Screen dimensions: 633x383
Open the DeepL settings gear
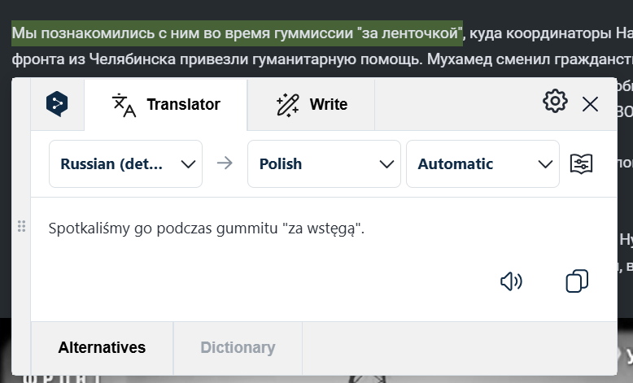point(555,102)
